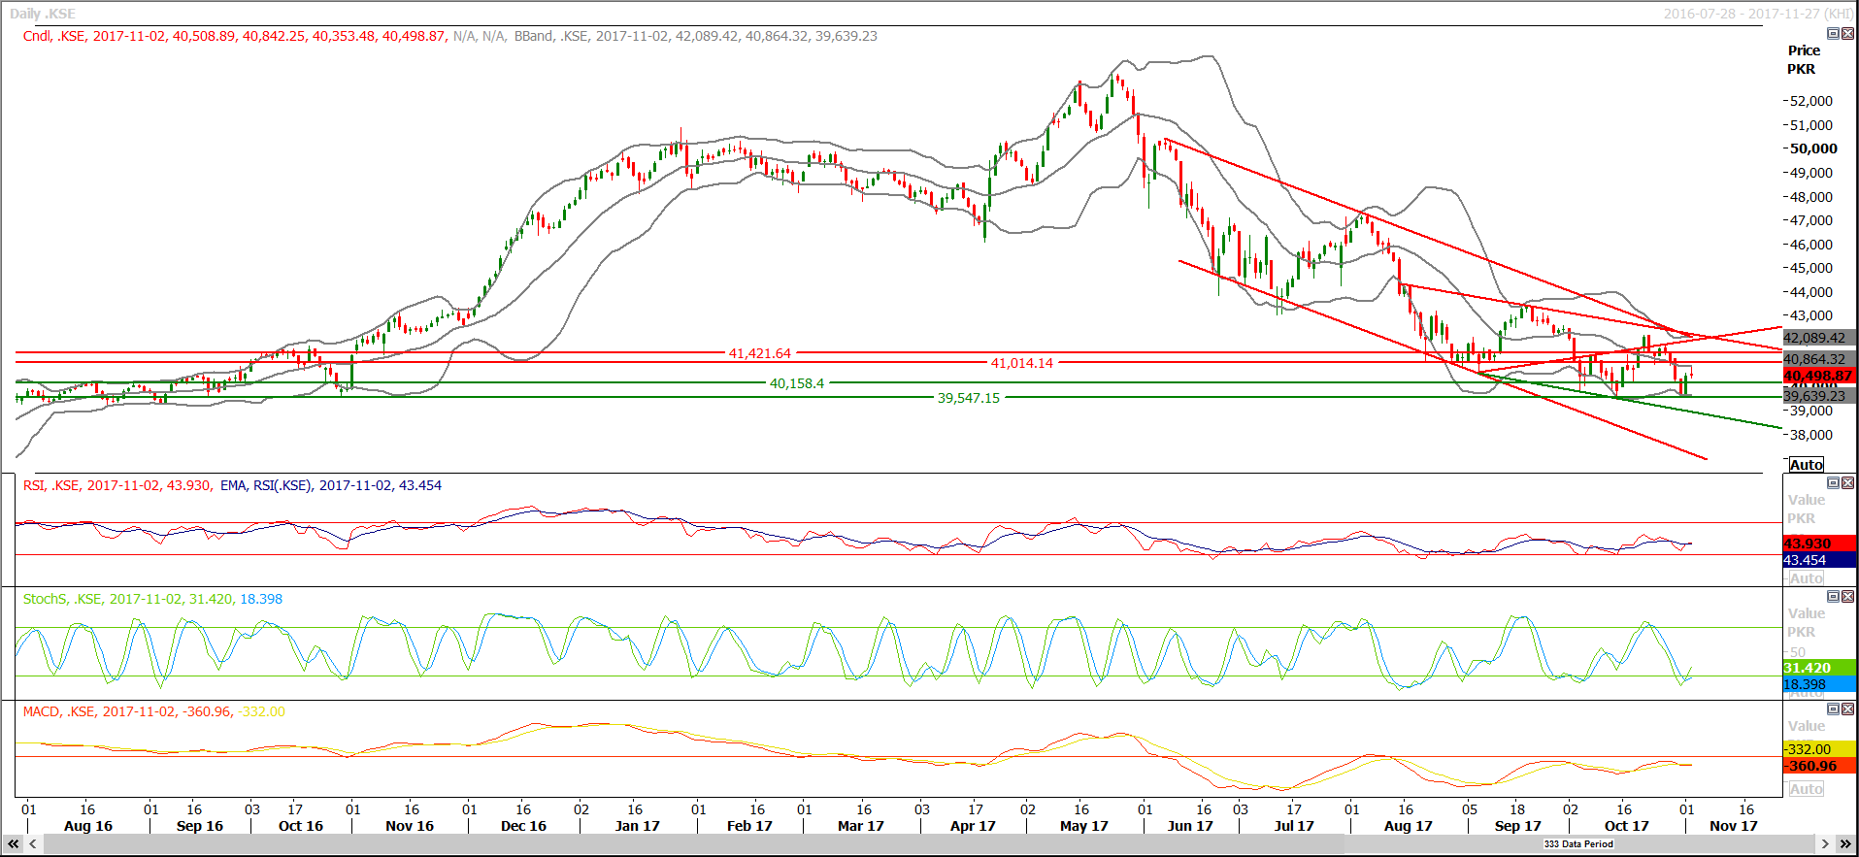This screenshot has width=1859, height=857.
Task: Toggle Auto scaling on the price axis
Action: coord(1806,465)
